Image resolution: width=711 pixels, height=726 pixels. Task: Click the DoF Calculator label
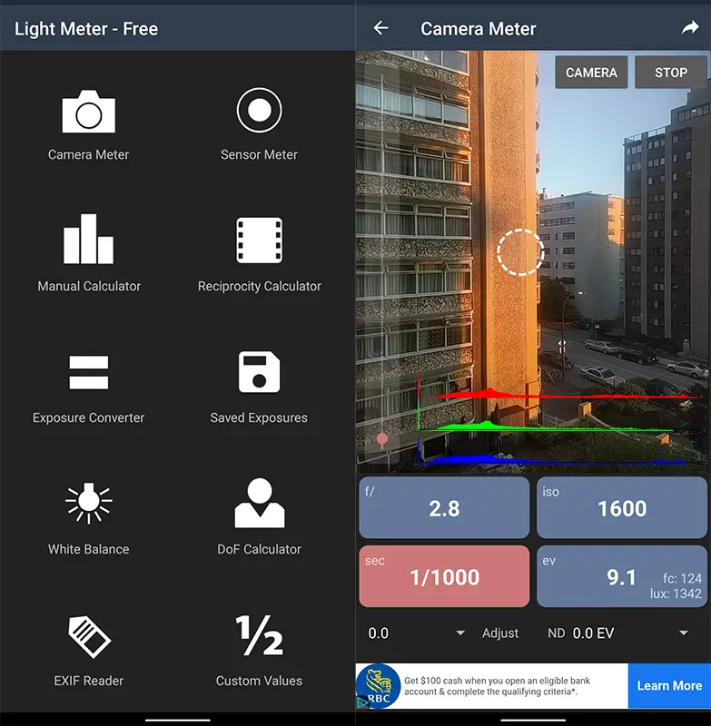(x=260, y=549)
